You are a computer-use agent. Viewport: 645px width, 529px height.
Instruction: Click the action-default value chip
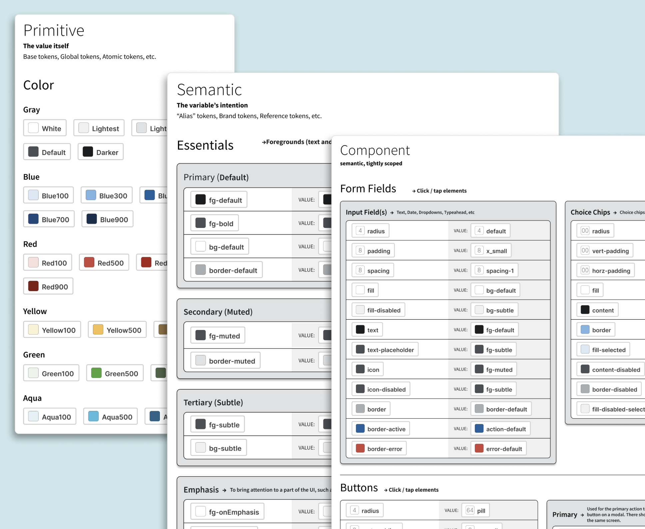click(x=500, y=429)
